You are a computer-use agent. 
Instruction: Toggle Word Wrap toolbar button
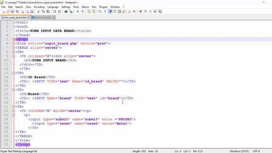point(100,11)
